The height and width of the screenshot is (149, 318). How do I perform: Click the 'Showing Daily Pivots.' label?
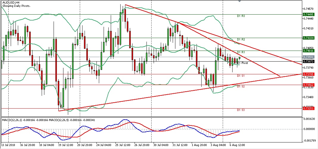coord(16,6)
